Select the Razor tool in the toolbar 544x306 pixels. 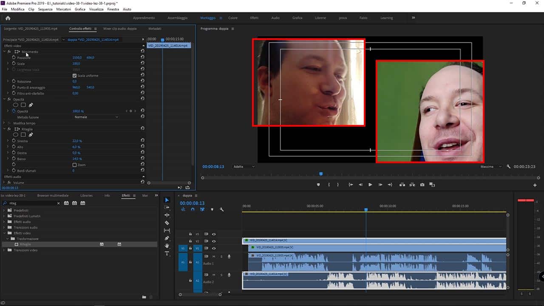(x=167, y=223)
